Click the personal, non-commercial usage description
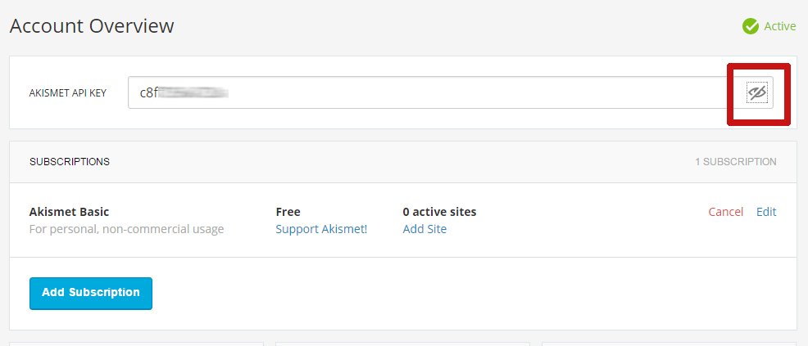This screenshot has height=346, width=808. [126, 229]
